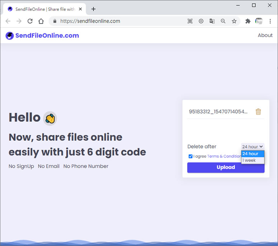Click the QR code icon in address bar
The height and width of the screenshot is (246, 278).
[x=190, y=21]
